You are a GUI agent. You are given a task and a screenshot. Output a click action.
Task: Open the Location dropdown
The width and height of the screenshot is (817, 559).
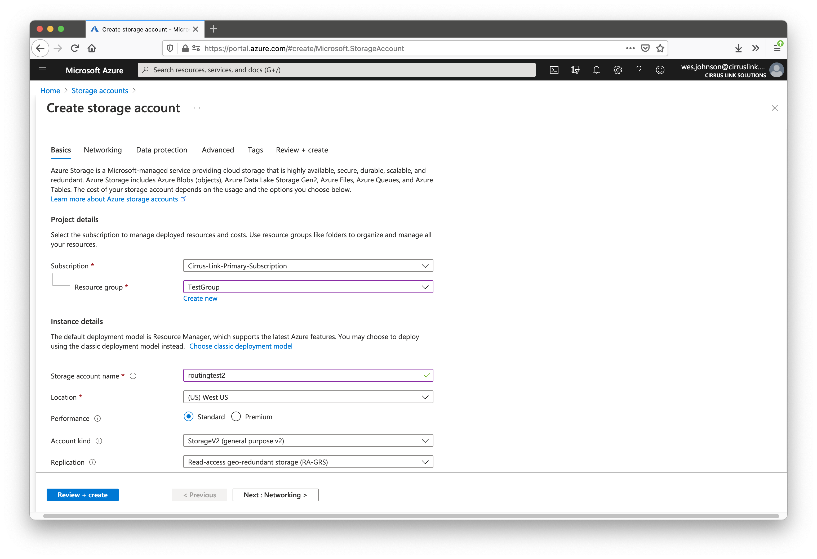[308, 397]
